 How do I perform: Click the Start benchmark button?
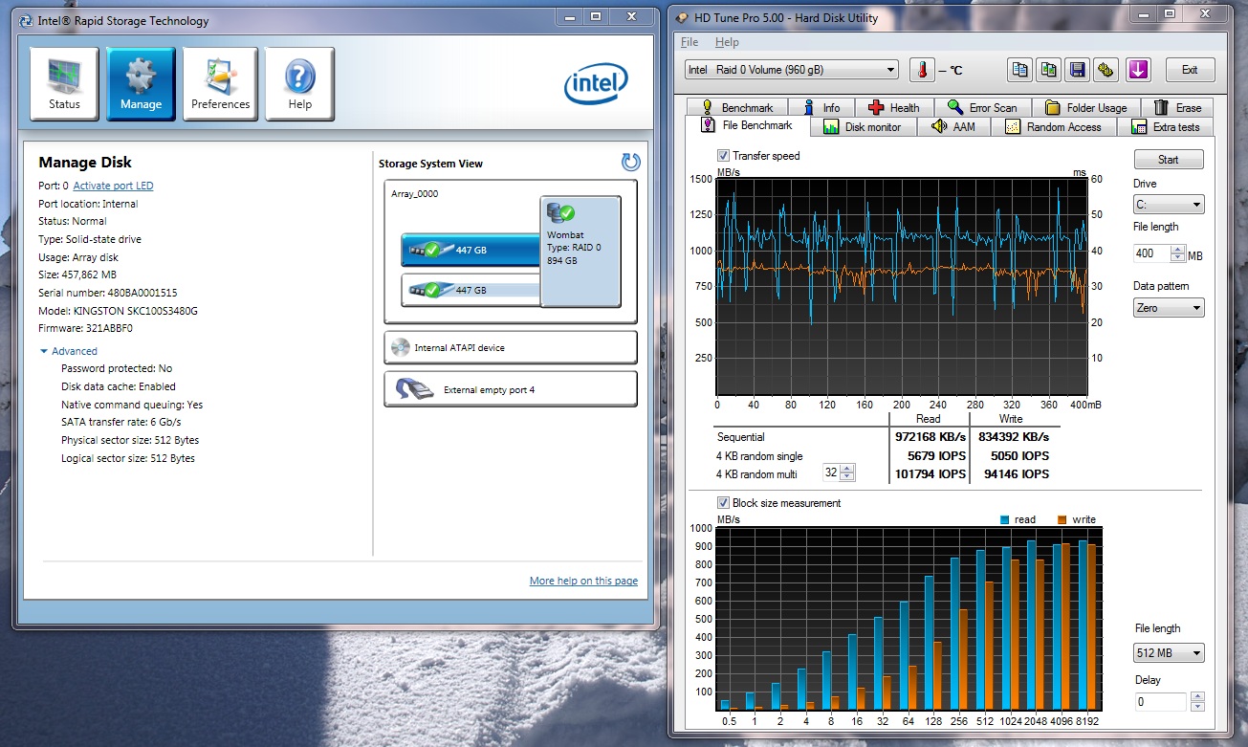[1169, 160]
